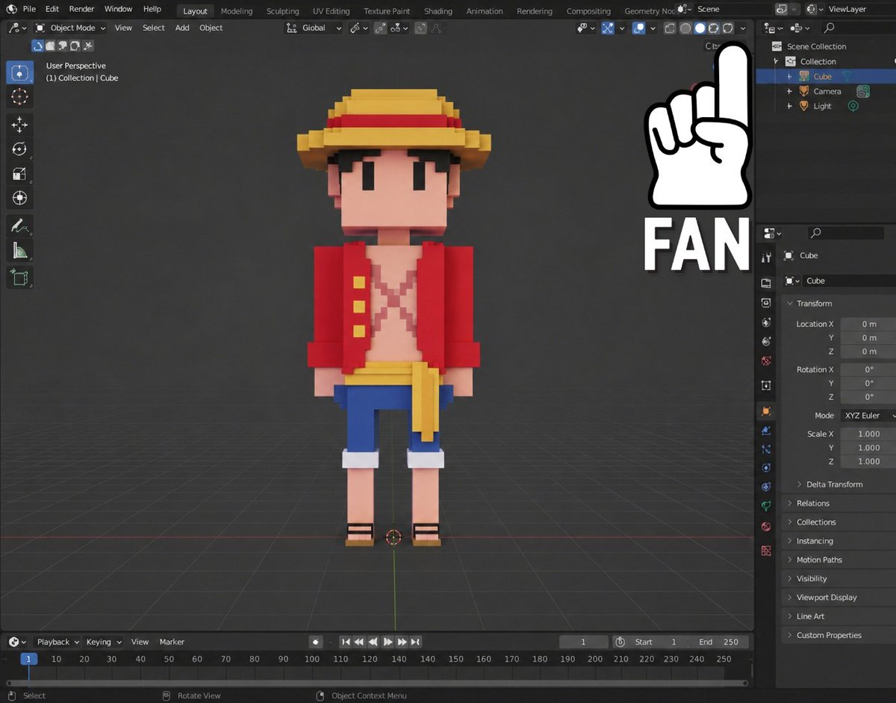896x703 pixels.
Task: Switch to the Sculpting workspace tab
Action: 283,11
